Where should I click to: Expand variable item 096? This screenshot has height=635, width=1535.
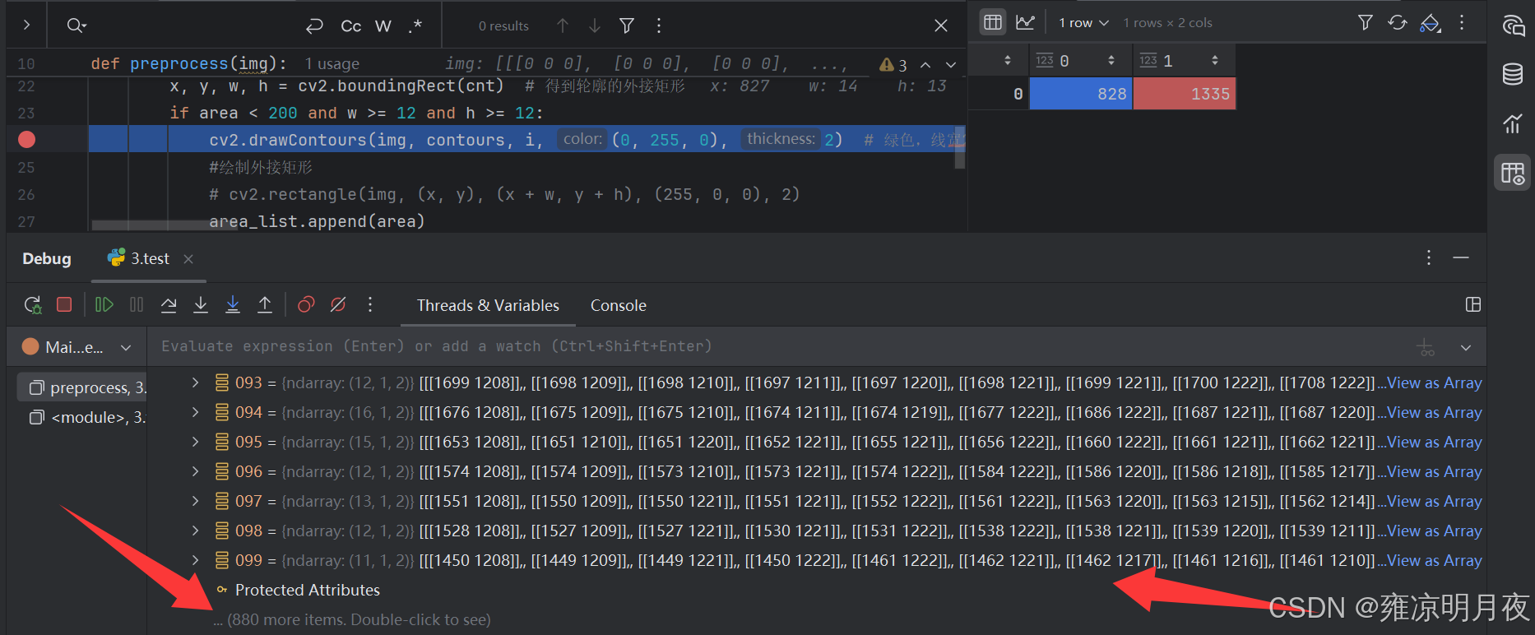(195, 471)
